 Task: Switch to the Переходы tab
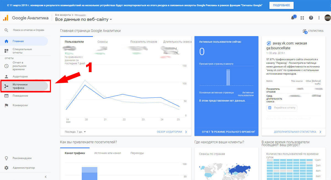coord(137,153)
